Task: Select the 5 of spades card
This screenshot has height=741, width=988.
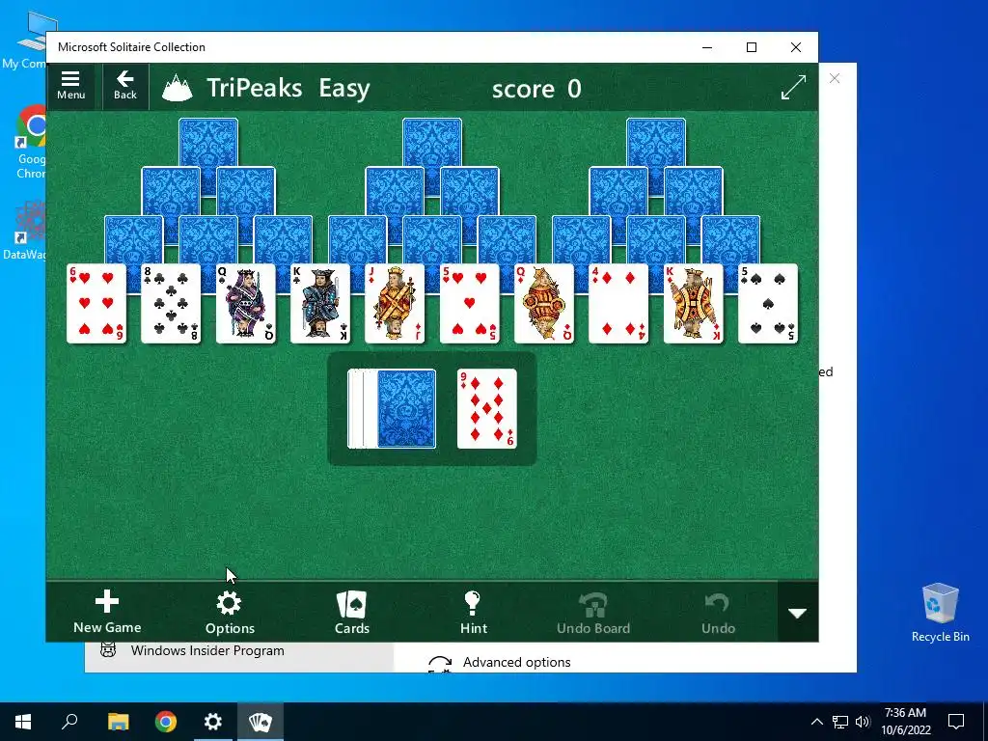Action: pos(767,304)
